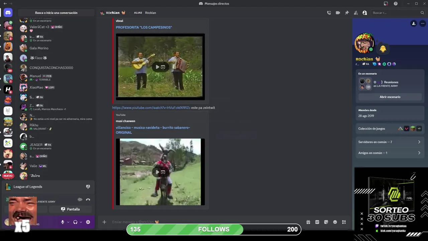Add friends to this DM
Screen dimensions: 428x241
pos(356,13)
